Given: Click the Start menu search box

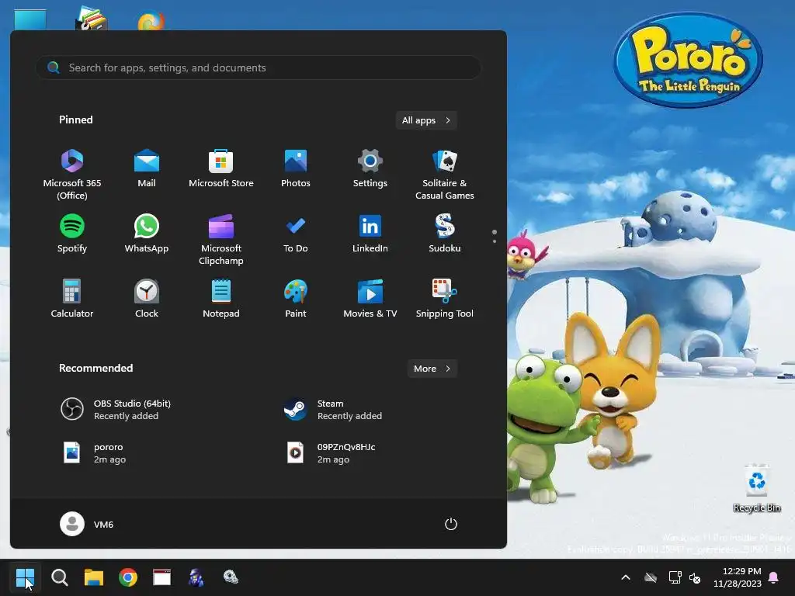Looking at the screenshot, I should [x=258, y=68].
